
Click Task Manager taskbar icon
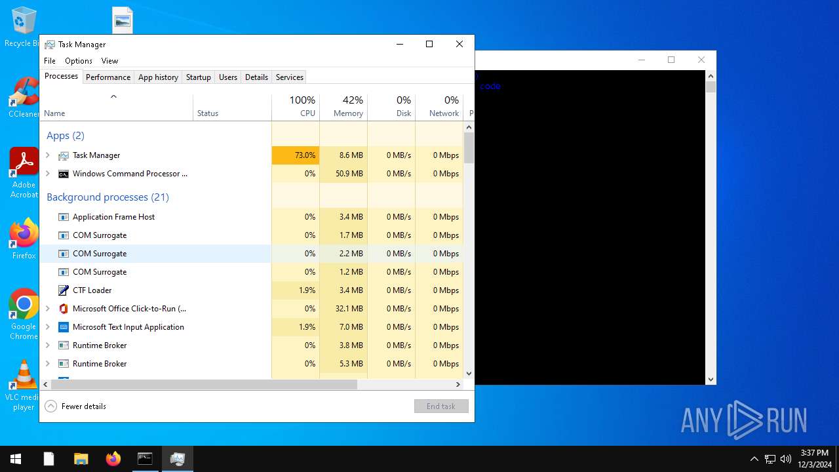pyautogui.click(x=177, y=459)
